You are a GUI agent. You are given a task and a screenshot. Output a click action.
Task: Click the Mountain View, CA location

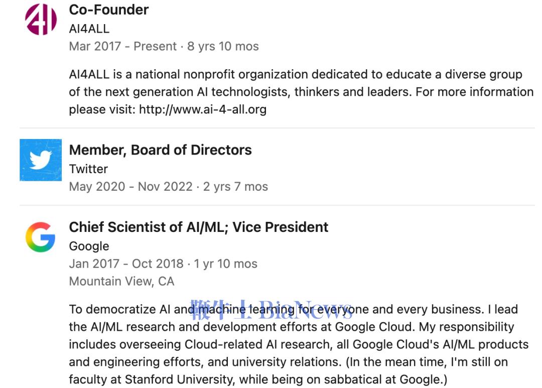point(121,281)
